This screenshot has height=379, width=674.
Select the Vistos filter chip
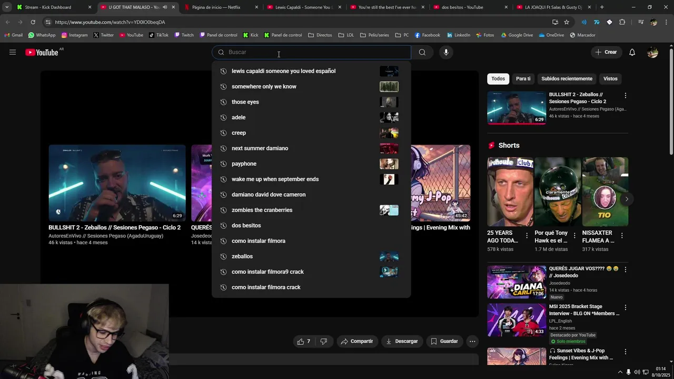tap(610, 79)
